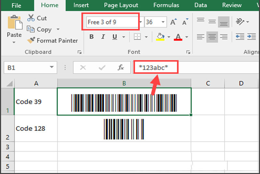
Task: Select row 2 header
Action: 7,128
